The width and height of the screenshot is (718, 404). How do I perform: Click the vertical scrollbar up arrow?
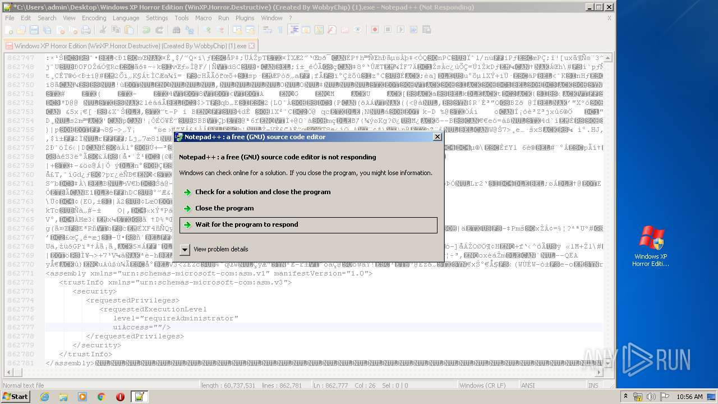[x=609, y=58]
